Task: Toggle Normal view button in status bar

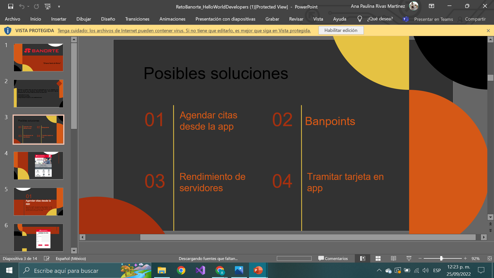Action: [363, 258]
